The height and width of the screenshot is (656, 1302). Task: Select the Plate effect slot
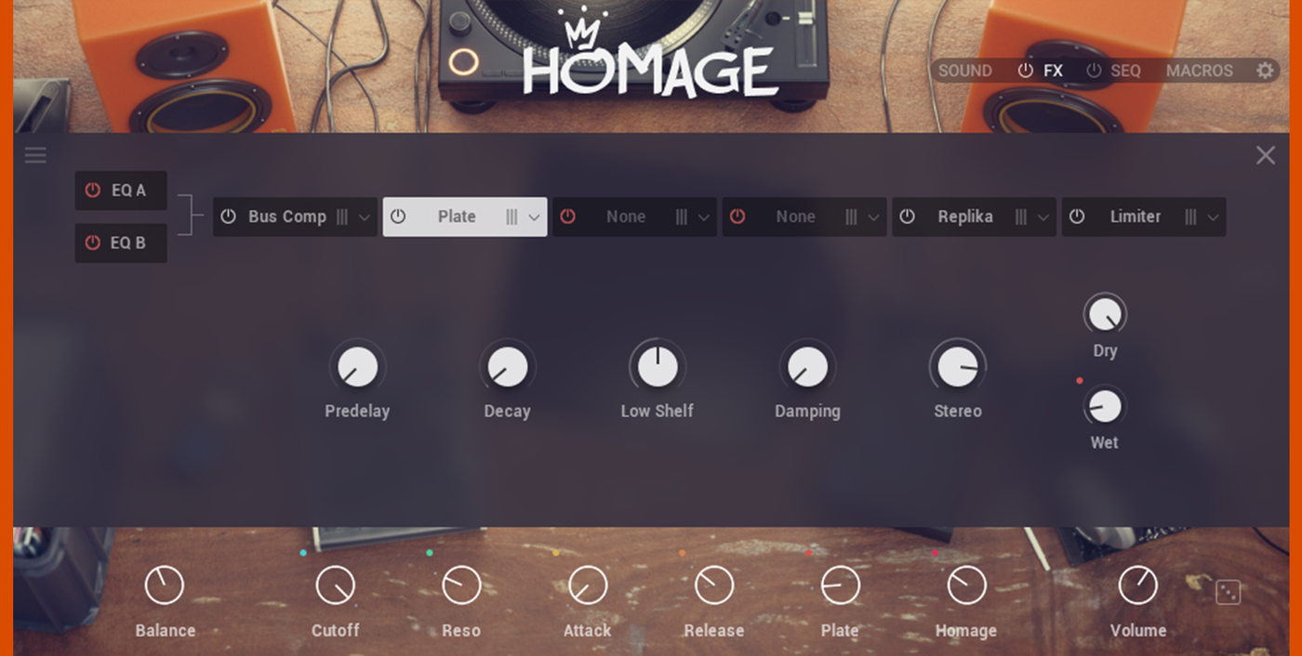click(465, 216)
